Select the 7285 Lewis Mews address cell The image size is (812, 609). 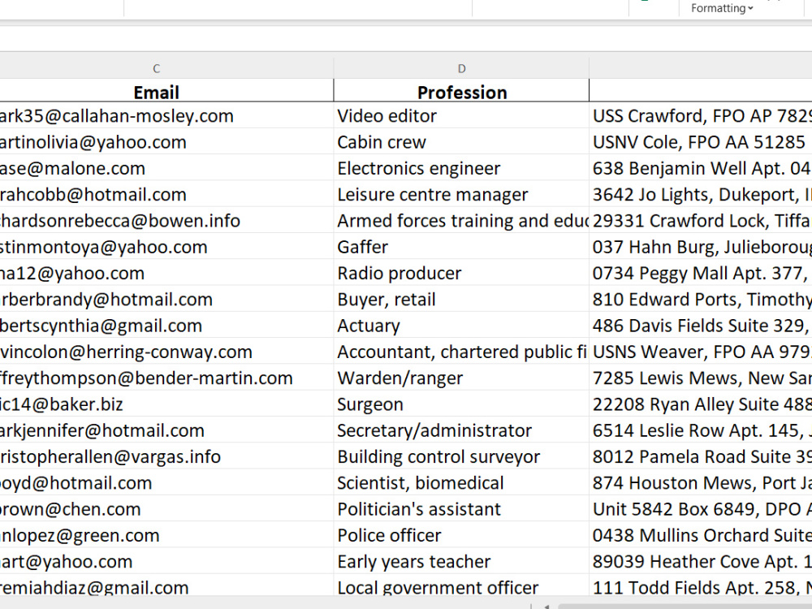[701, 378]
